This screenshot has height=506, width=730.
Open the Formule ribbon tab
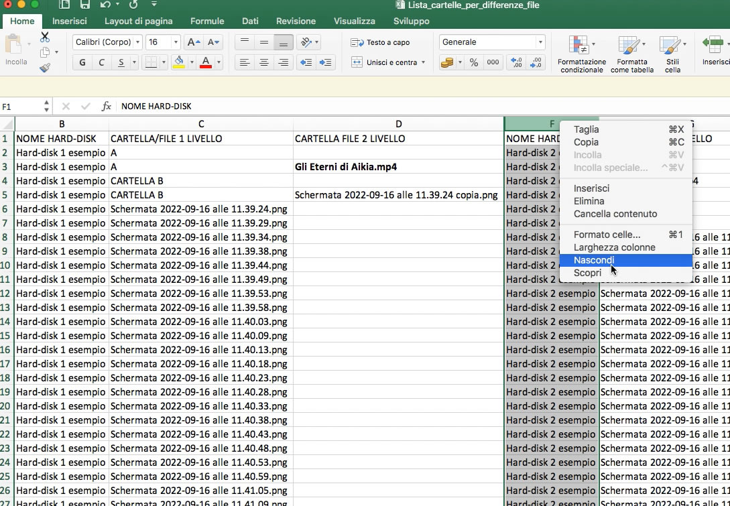click(x=207, y=21)
